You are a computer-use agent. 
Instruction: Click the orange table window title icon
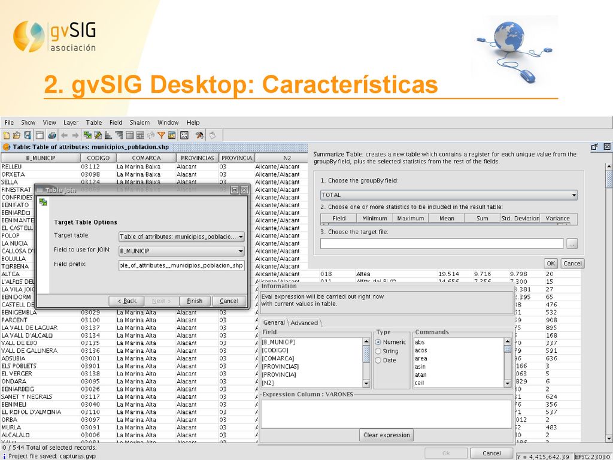click(x=6, y=147)
